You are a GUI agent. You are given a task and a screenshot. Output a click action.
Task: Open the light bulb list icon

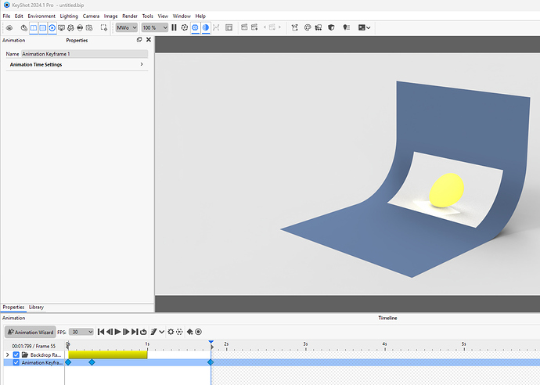(x=347, y=27)
